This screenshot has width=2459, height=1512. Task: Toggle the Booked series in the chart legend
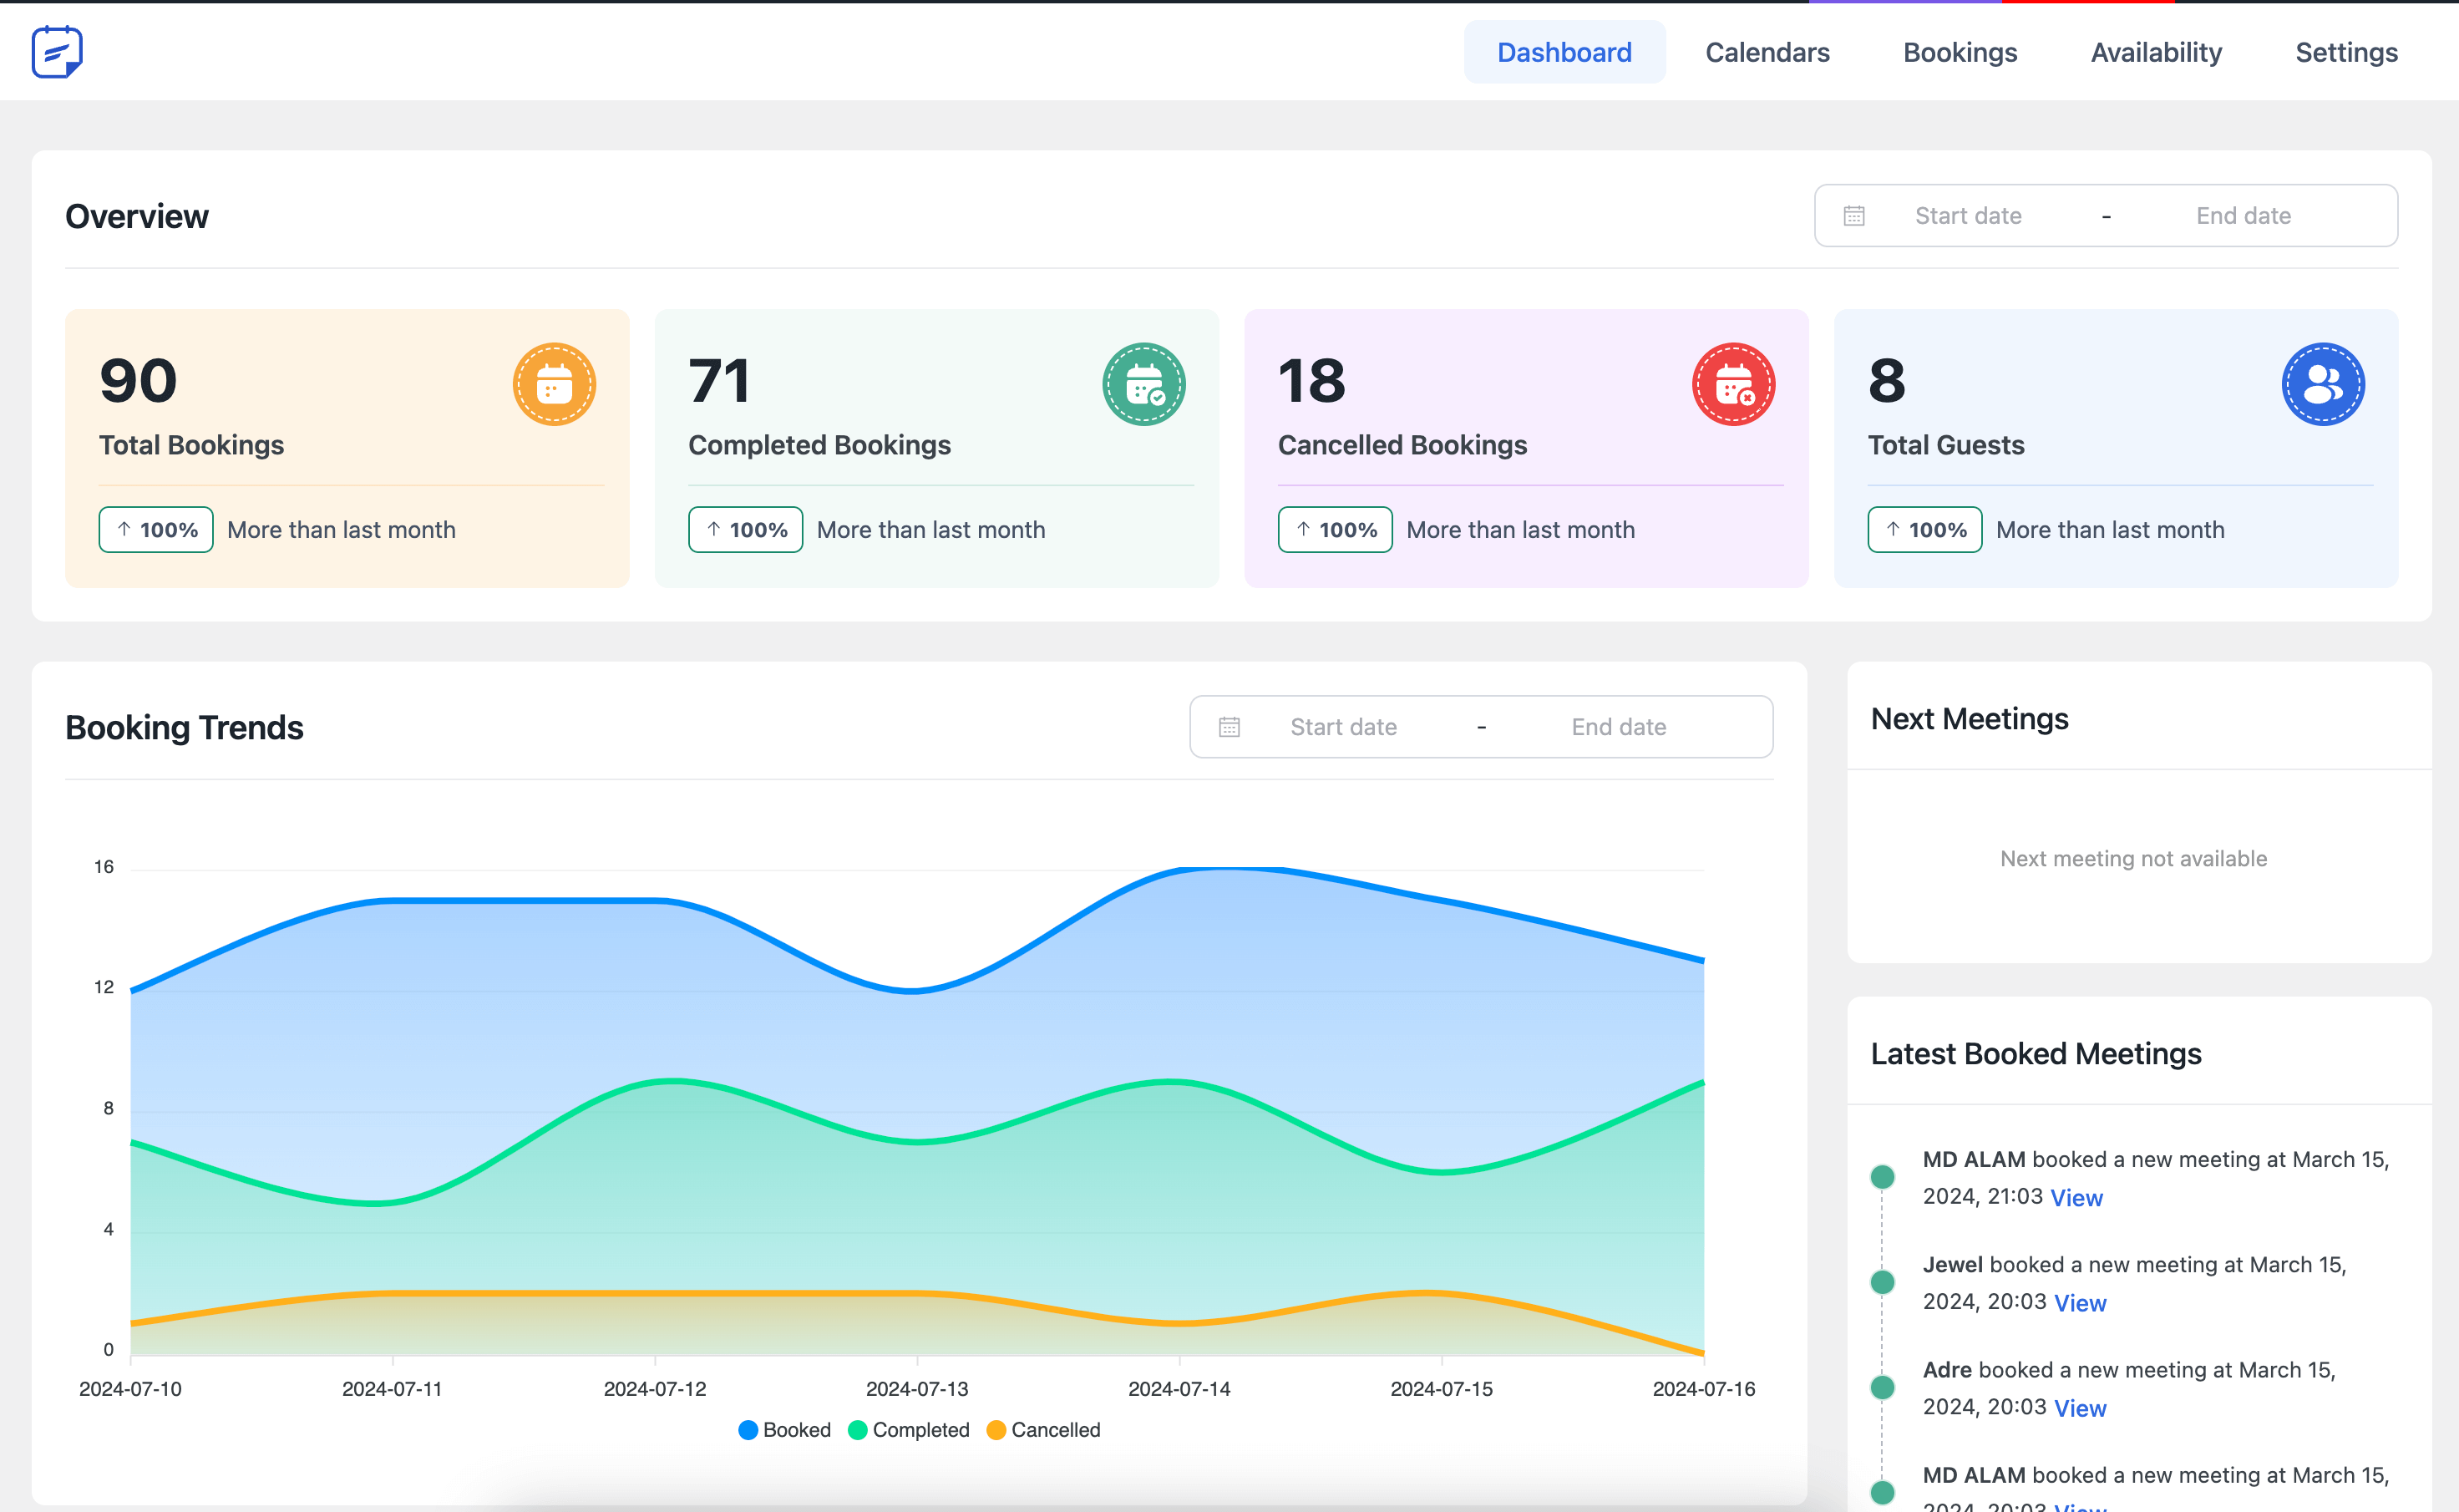click(784, 1430)
